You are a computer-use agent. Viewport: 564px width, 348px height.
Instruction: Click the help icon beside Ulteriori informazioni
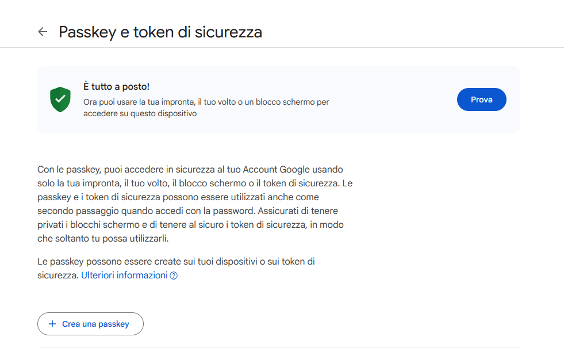pyautogui.click(x=174, y=276)
